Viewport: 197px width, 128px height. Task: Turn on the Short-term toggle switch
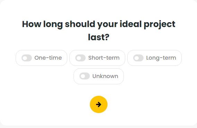click(80, 58)
